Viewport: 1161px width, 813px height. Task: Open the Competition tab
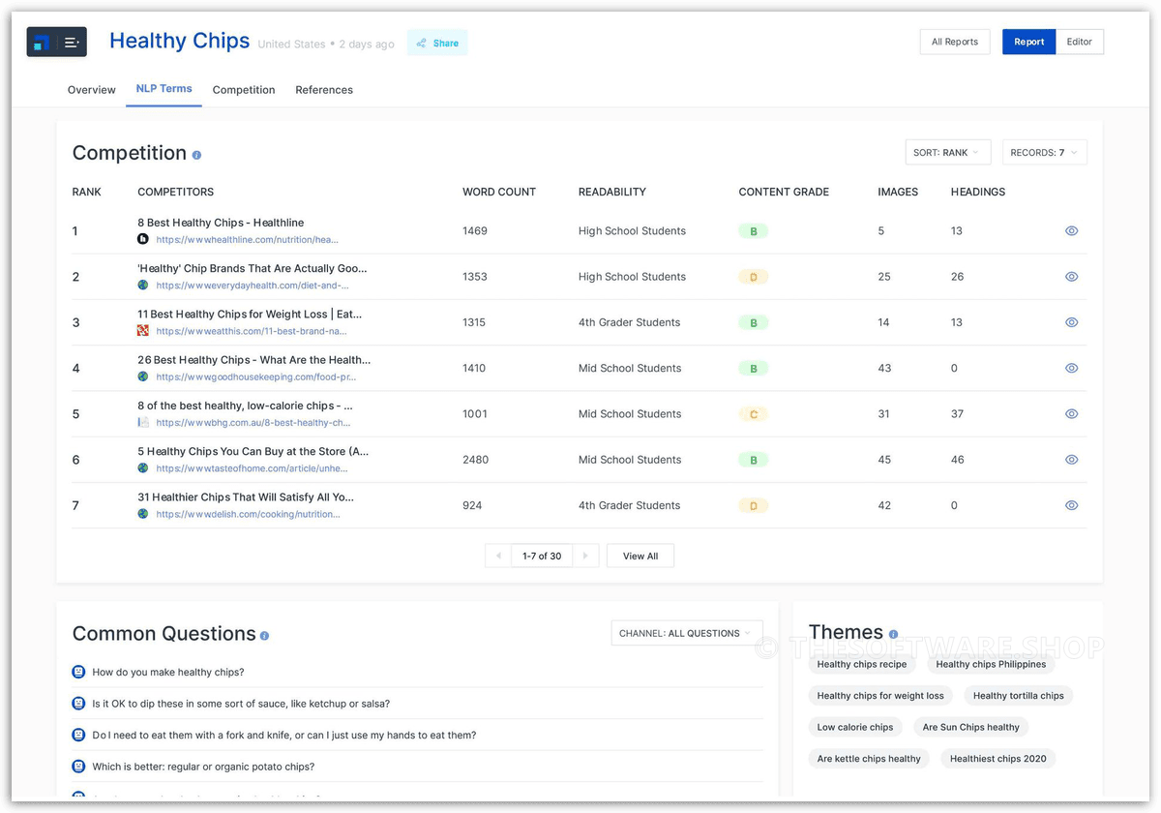coord(244,90)
